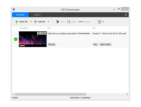The height and width of the screenshot is (107, 141).
Task: Click the horizontal scrollbar thumb
Action: point(51,94)
